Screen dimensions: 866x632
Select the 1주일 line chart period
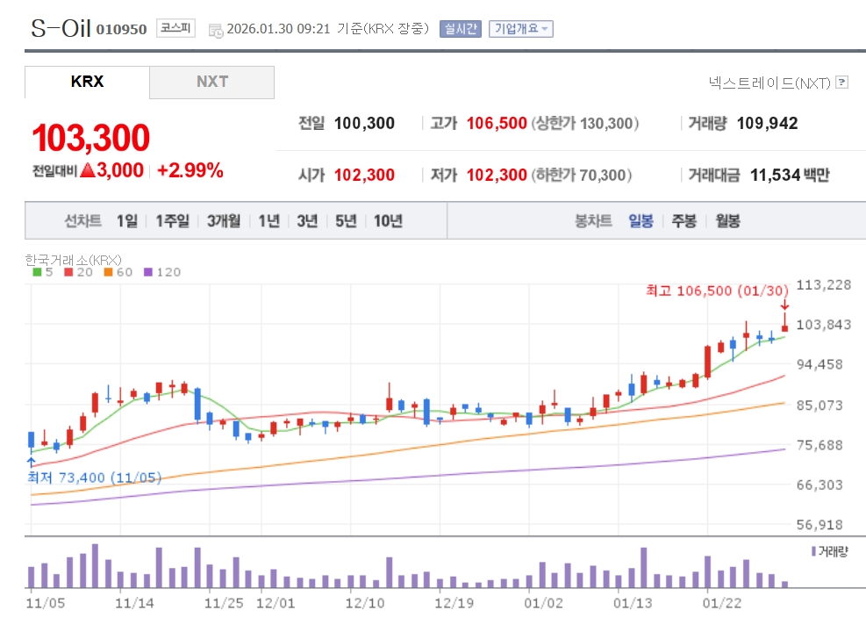point(172,221)
